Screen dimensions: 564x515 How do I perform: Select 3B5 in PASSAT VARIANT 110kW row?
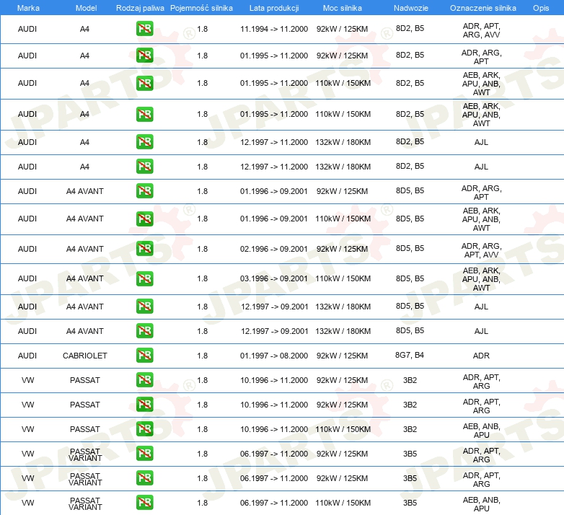click(410, 503)
